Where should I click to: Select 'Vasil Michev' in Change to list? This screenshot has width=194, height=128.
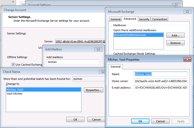[44, 94]
